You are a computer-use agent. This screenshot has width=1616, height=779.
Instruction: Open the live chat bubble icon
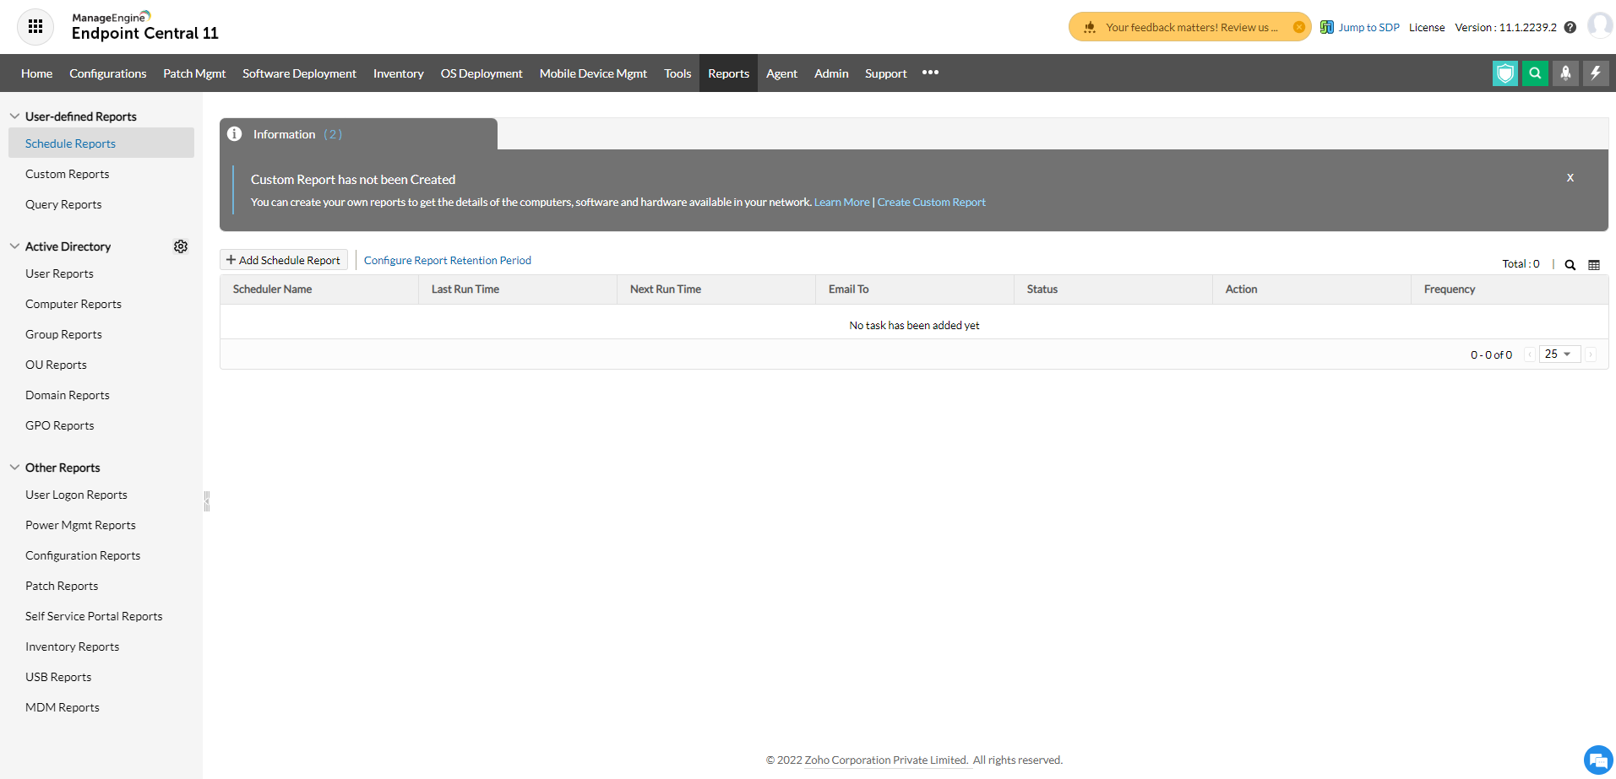[1597, 760]
